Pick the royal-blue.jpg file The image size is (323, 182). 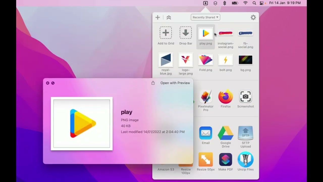[166, 64]
